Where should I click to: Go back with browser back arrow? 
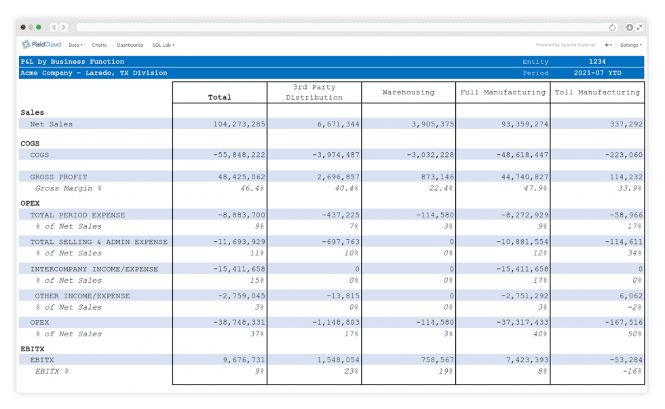(54, 27)
